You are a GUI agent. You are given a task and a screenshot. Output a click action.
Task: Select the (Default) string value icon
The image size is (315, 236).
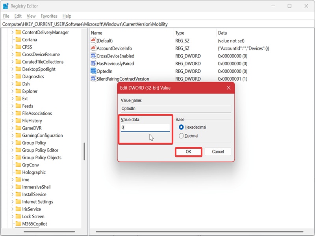coord(93,41)
